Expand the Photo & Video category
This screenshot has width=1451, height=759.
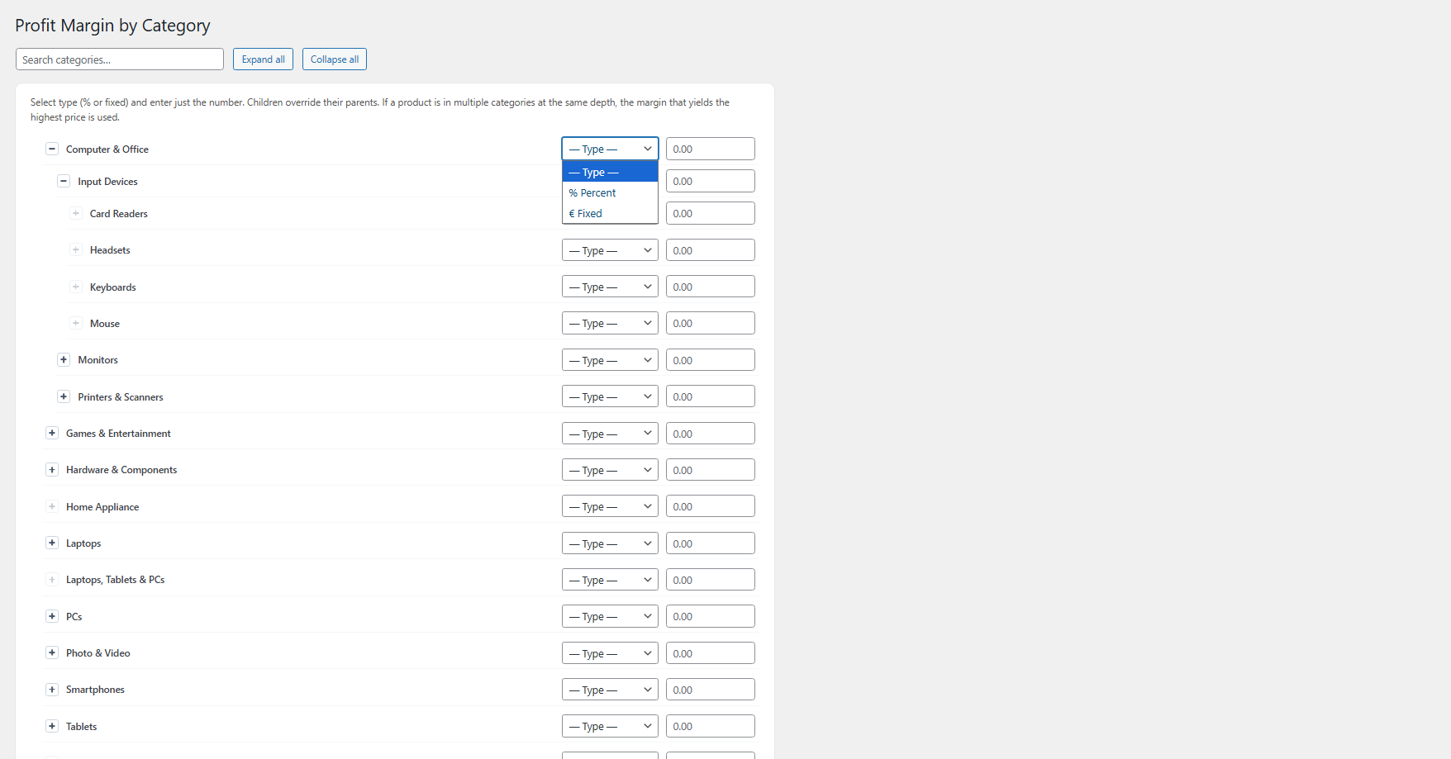click(52, 653)
